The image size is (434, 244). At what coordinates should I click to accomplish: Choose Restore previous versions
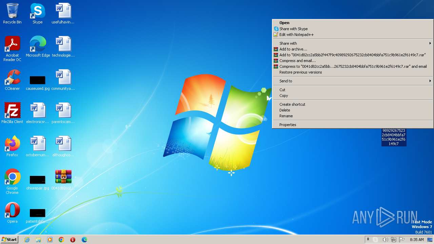(353, 72)
